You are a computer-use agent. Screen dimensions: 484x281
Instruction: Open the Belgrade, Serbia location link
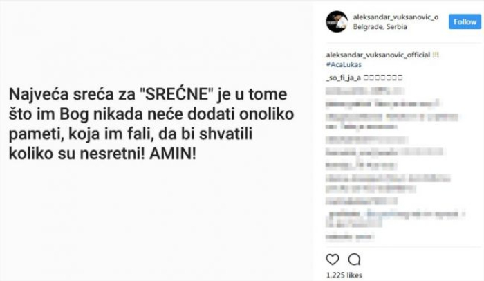(380, 27)
